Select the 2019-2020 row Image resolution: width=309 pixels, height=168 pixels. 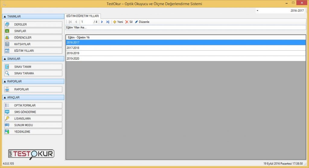tap(186, 58)
